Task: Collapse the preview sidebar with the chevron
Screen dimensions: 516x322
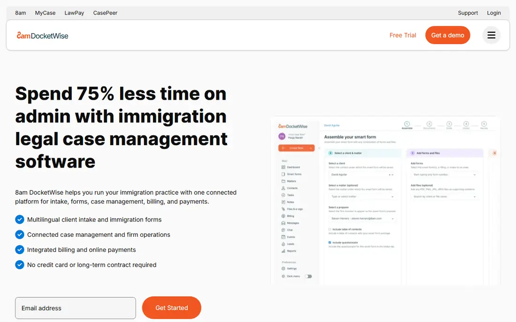Action: click(319, 148)
